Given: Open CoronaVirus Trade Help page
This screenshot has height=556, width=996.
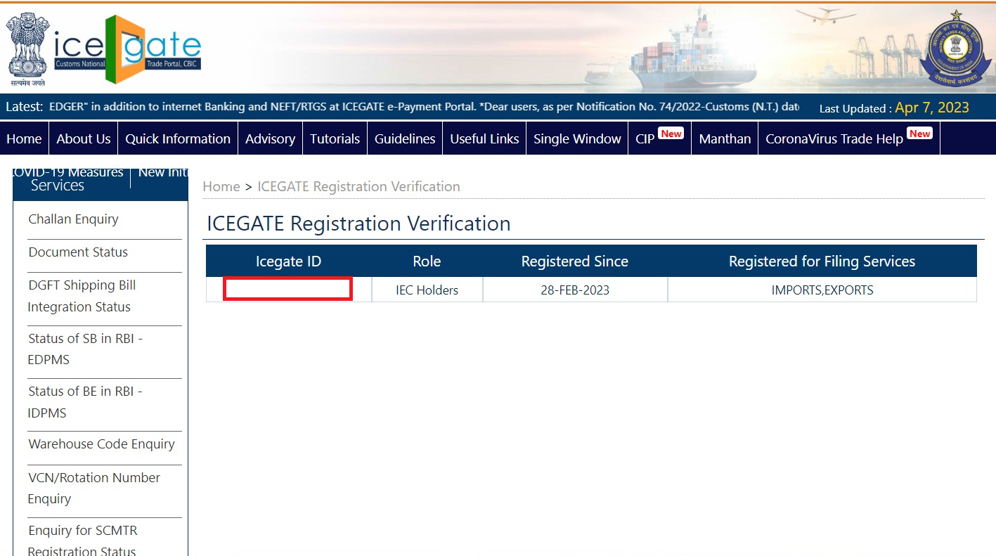Looking at the screenshot, I should point(834,138).
